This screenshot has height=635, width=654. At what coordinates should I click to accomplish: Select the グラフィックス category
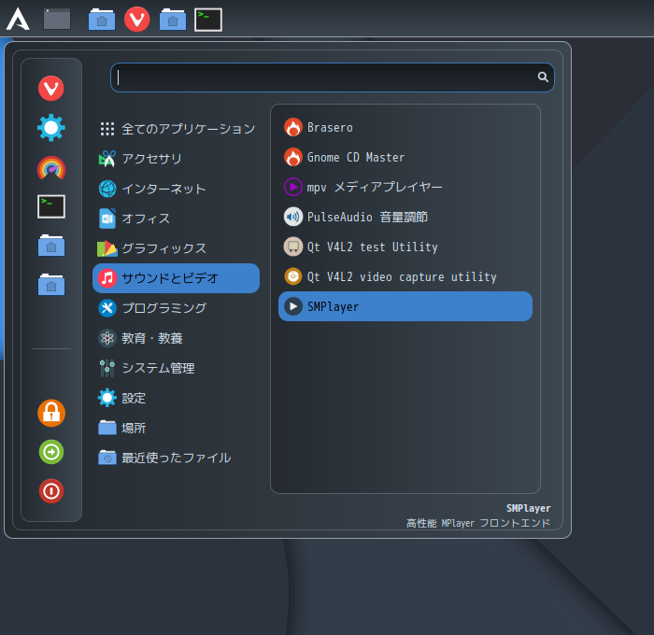click(x=176, y=248)
